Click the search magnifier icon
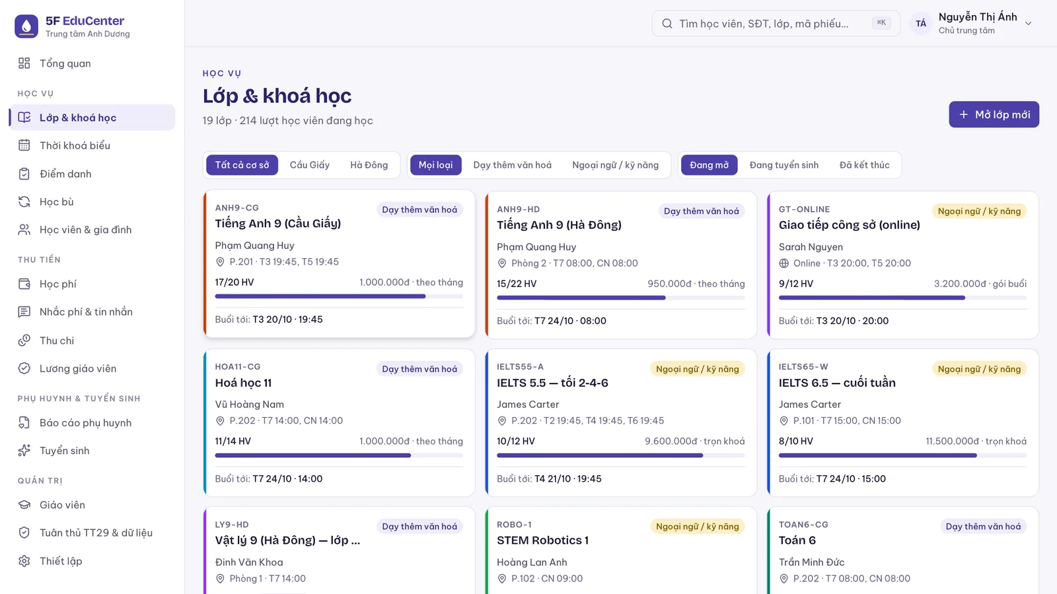Image resolution: width=1057 pixels, height=594 pixels. [x=667, y=24]
